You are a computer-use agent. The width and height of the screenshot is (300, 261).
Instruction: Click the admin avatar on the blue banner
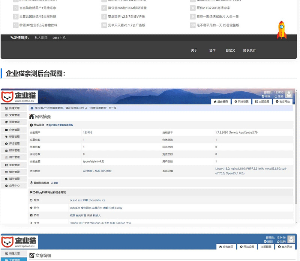click(291, 239)
